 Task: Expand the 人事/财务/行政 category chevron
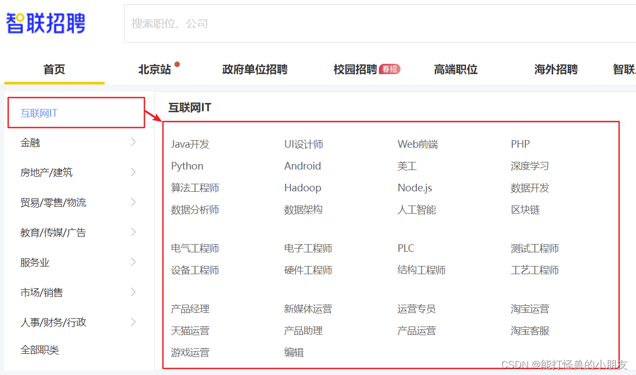(133, 322)
